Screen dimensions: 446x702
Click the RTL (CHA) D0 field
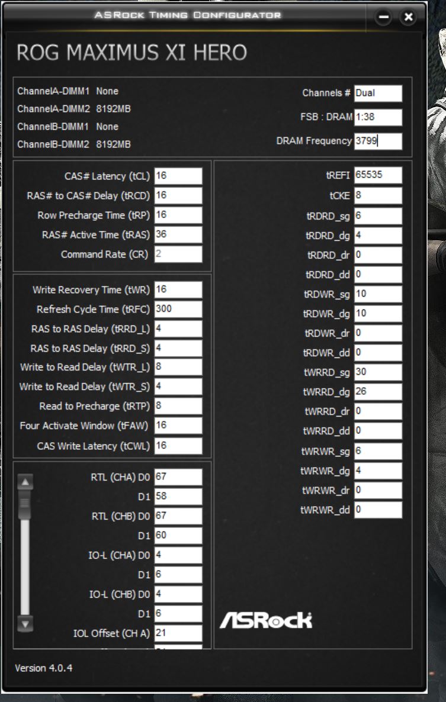[x=178, y=477]
